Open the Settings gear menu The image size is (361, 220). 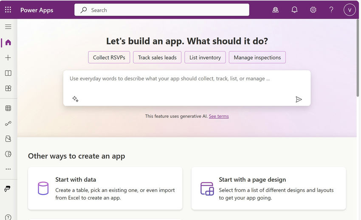pyautogui.click(x=313, y=10)
